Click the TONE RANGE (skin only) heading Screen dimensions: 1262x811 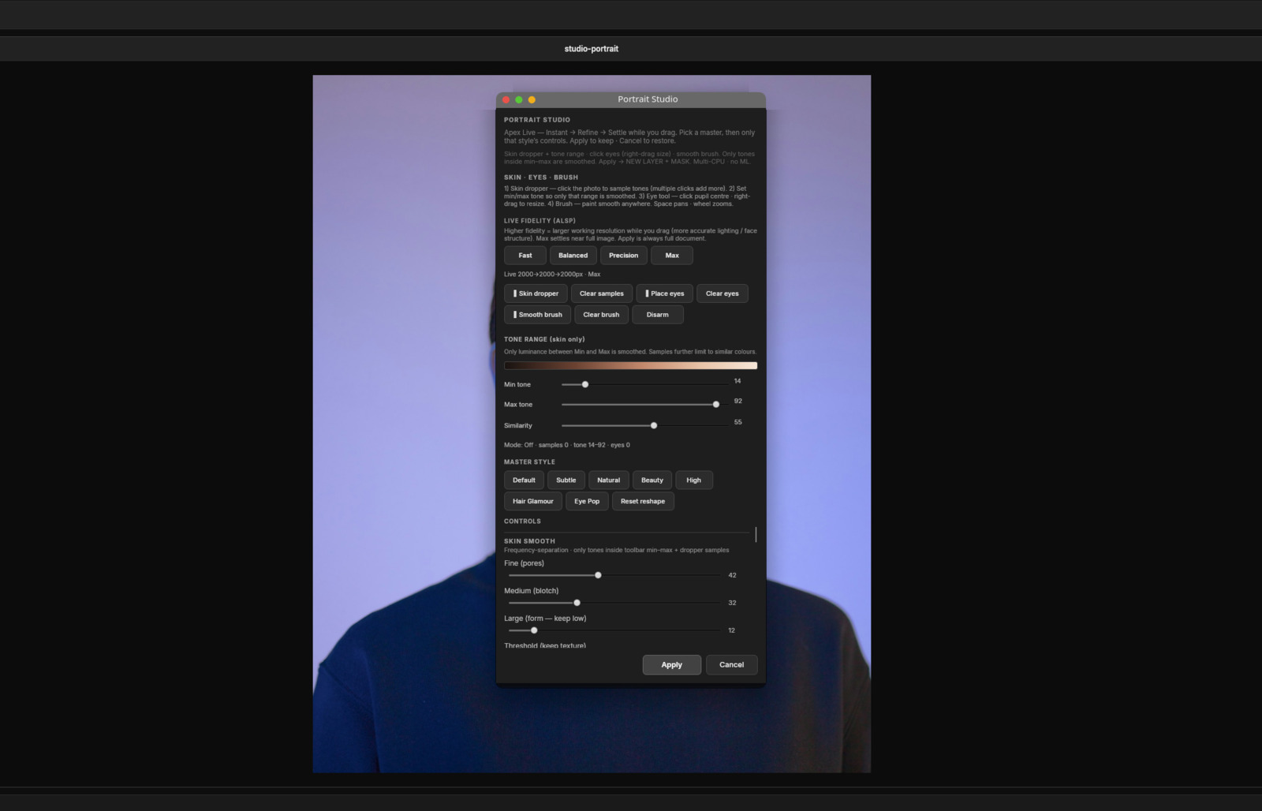[544, 339]
